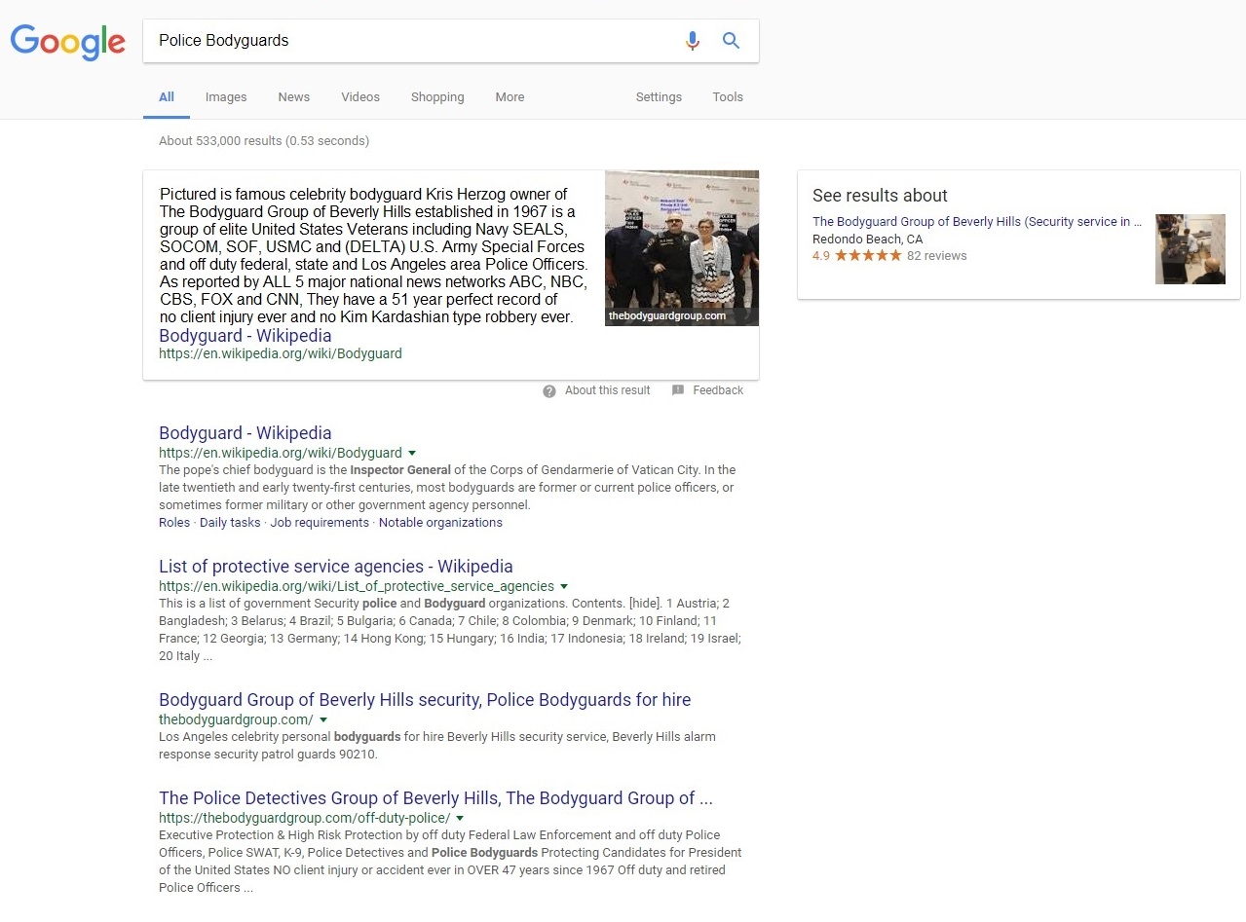Expand arrow next to List_of_protective_service_agencies URL
Image resolution: width=1246 pixels, height=922 pixels.
(x=564, y=586)
